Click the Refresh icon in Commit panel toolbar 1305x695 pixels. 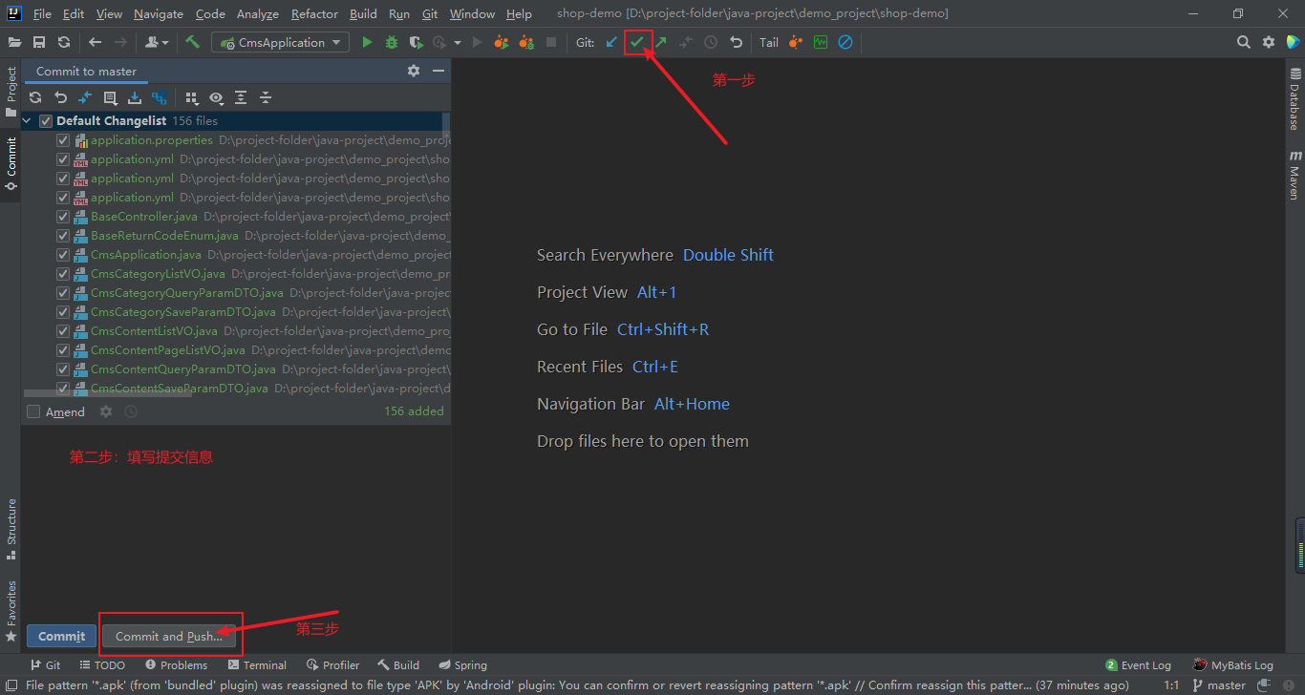point(35,97)
